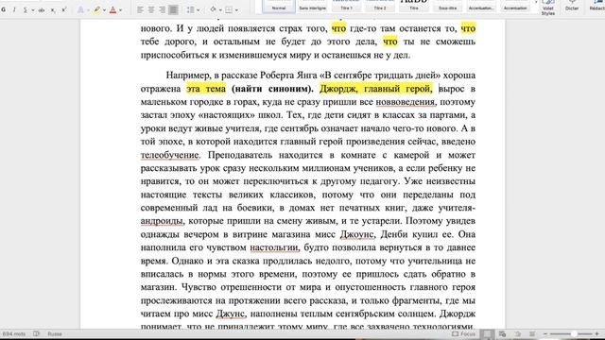
Task: Open text effects tool
Action: pos(80,10)
